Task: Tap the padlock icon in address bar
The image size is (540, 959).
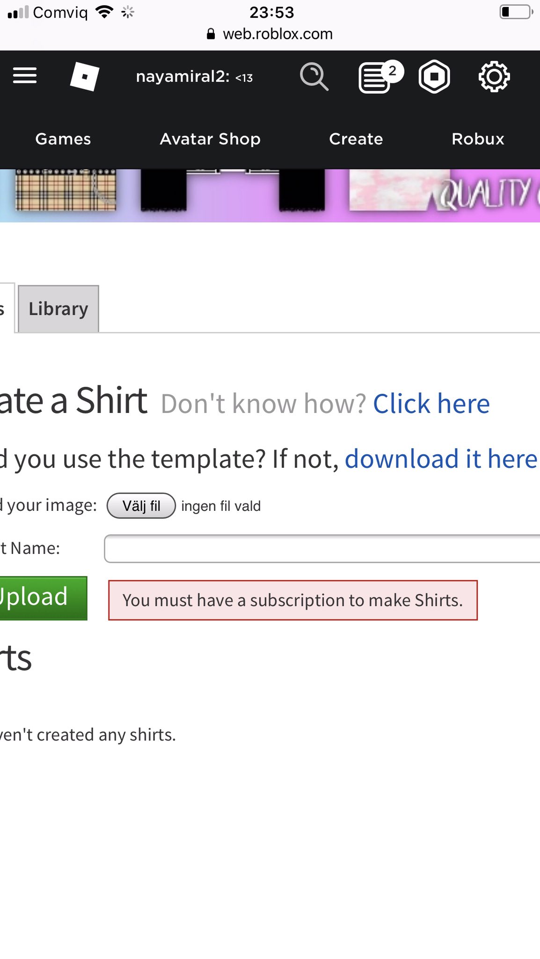Action: coord(211,34)
